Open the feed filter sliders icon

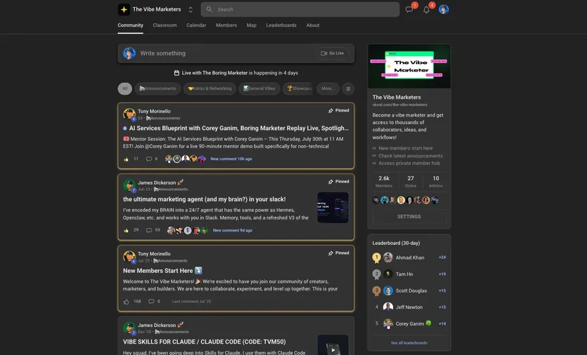pyautogui.click(x=348, y=89)
